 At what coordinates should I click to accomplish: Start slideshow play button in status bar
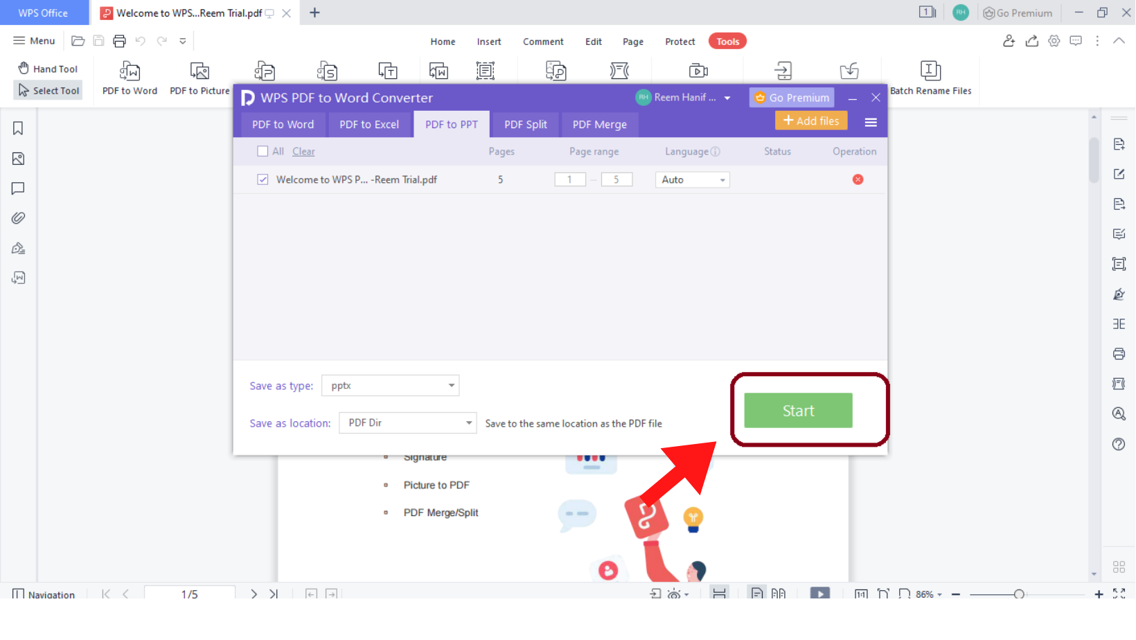(x=820, y=594)
